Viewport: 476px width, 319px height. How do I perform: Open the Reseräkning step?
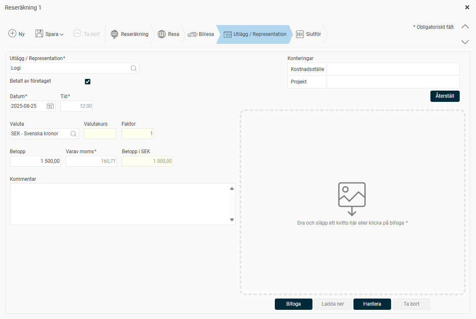pyautogui.click(x=130, y=34)
